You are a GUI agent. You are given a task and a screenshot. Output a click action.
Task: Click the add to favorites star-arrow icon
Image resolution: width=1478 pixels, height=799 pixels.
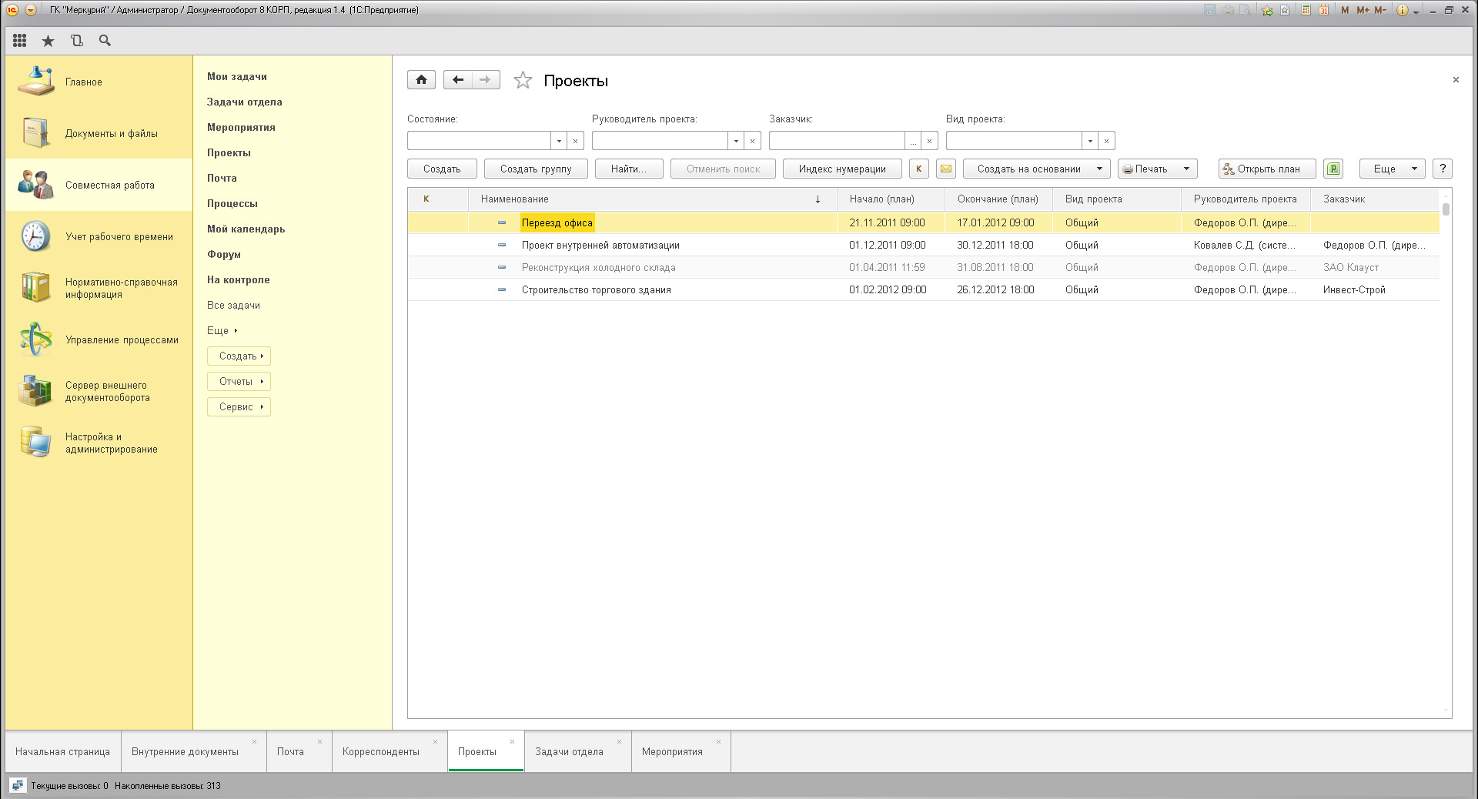coord(1267,10)
